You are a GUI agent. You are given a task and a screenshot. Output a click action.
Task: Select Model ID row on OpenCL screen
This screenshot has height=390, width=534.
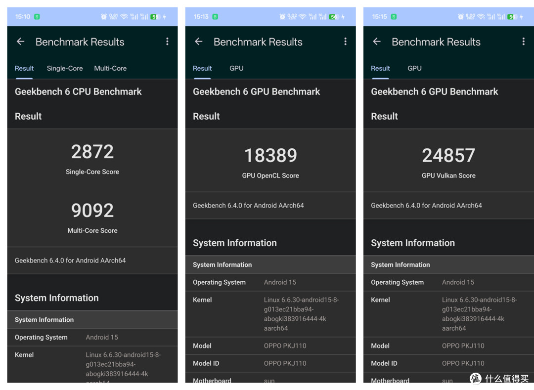point(271,363)
